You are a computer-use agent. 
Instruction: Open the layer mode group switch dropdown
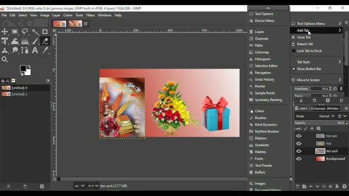click(342, 116)
